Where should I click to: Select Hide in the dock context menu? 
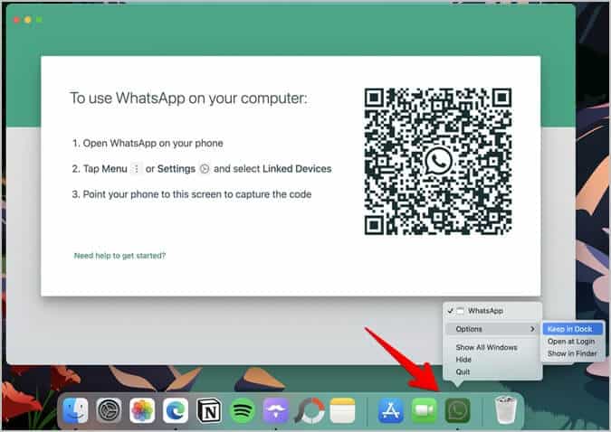coord(463,360)
